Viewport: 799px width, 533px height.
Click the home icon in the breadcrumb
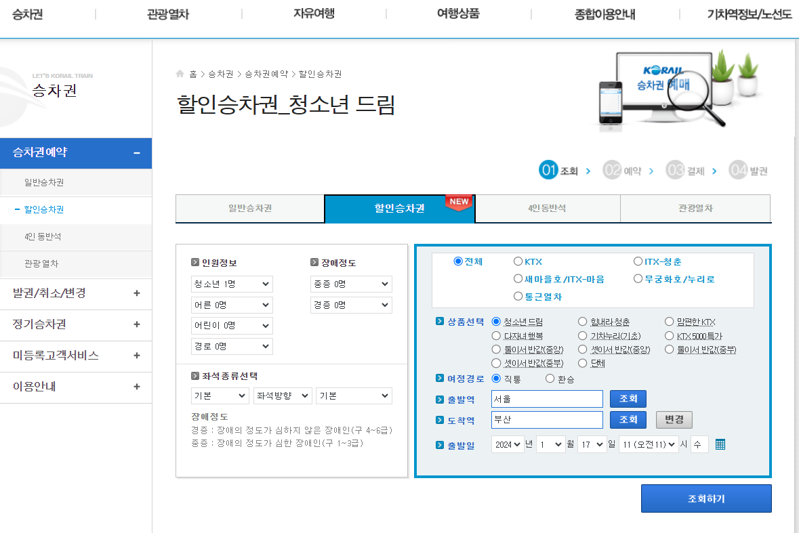180,74
